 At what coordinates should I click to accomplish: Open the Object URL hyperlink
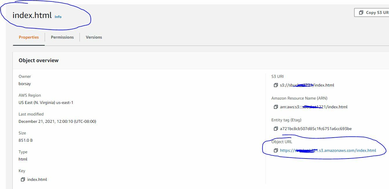328,150
